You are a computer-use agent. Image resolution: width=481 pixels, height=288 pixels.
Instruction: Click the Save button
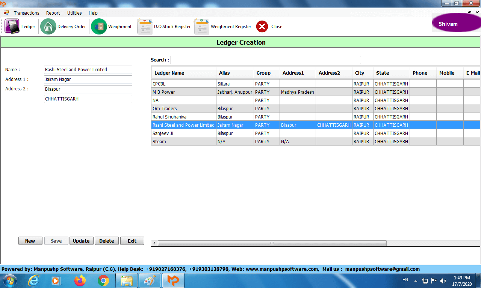pyautogui.click(x=56, y=241)
